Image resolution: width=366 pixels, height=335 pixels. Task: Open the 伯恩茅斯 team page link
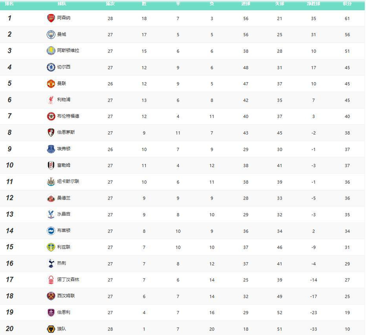pos(66,132)
